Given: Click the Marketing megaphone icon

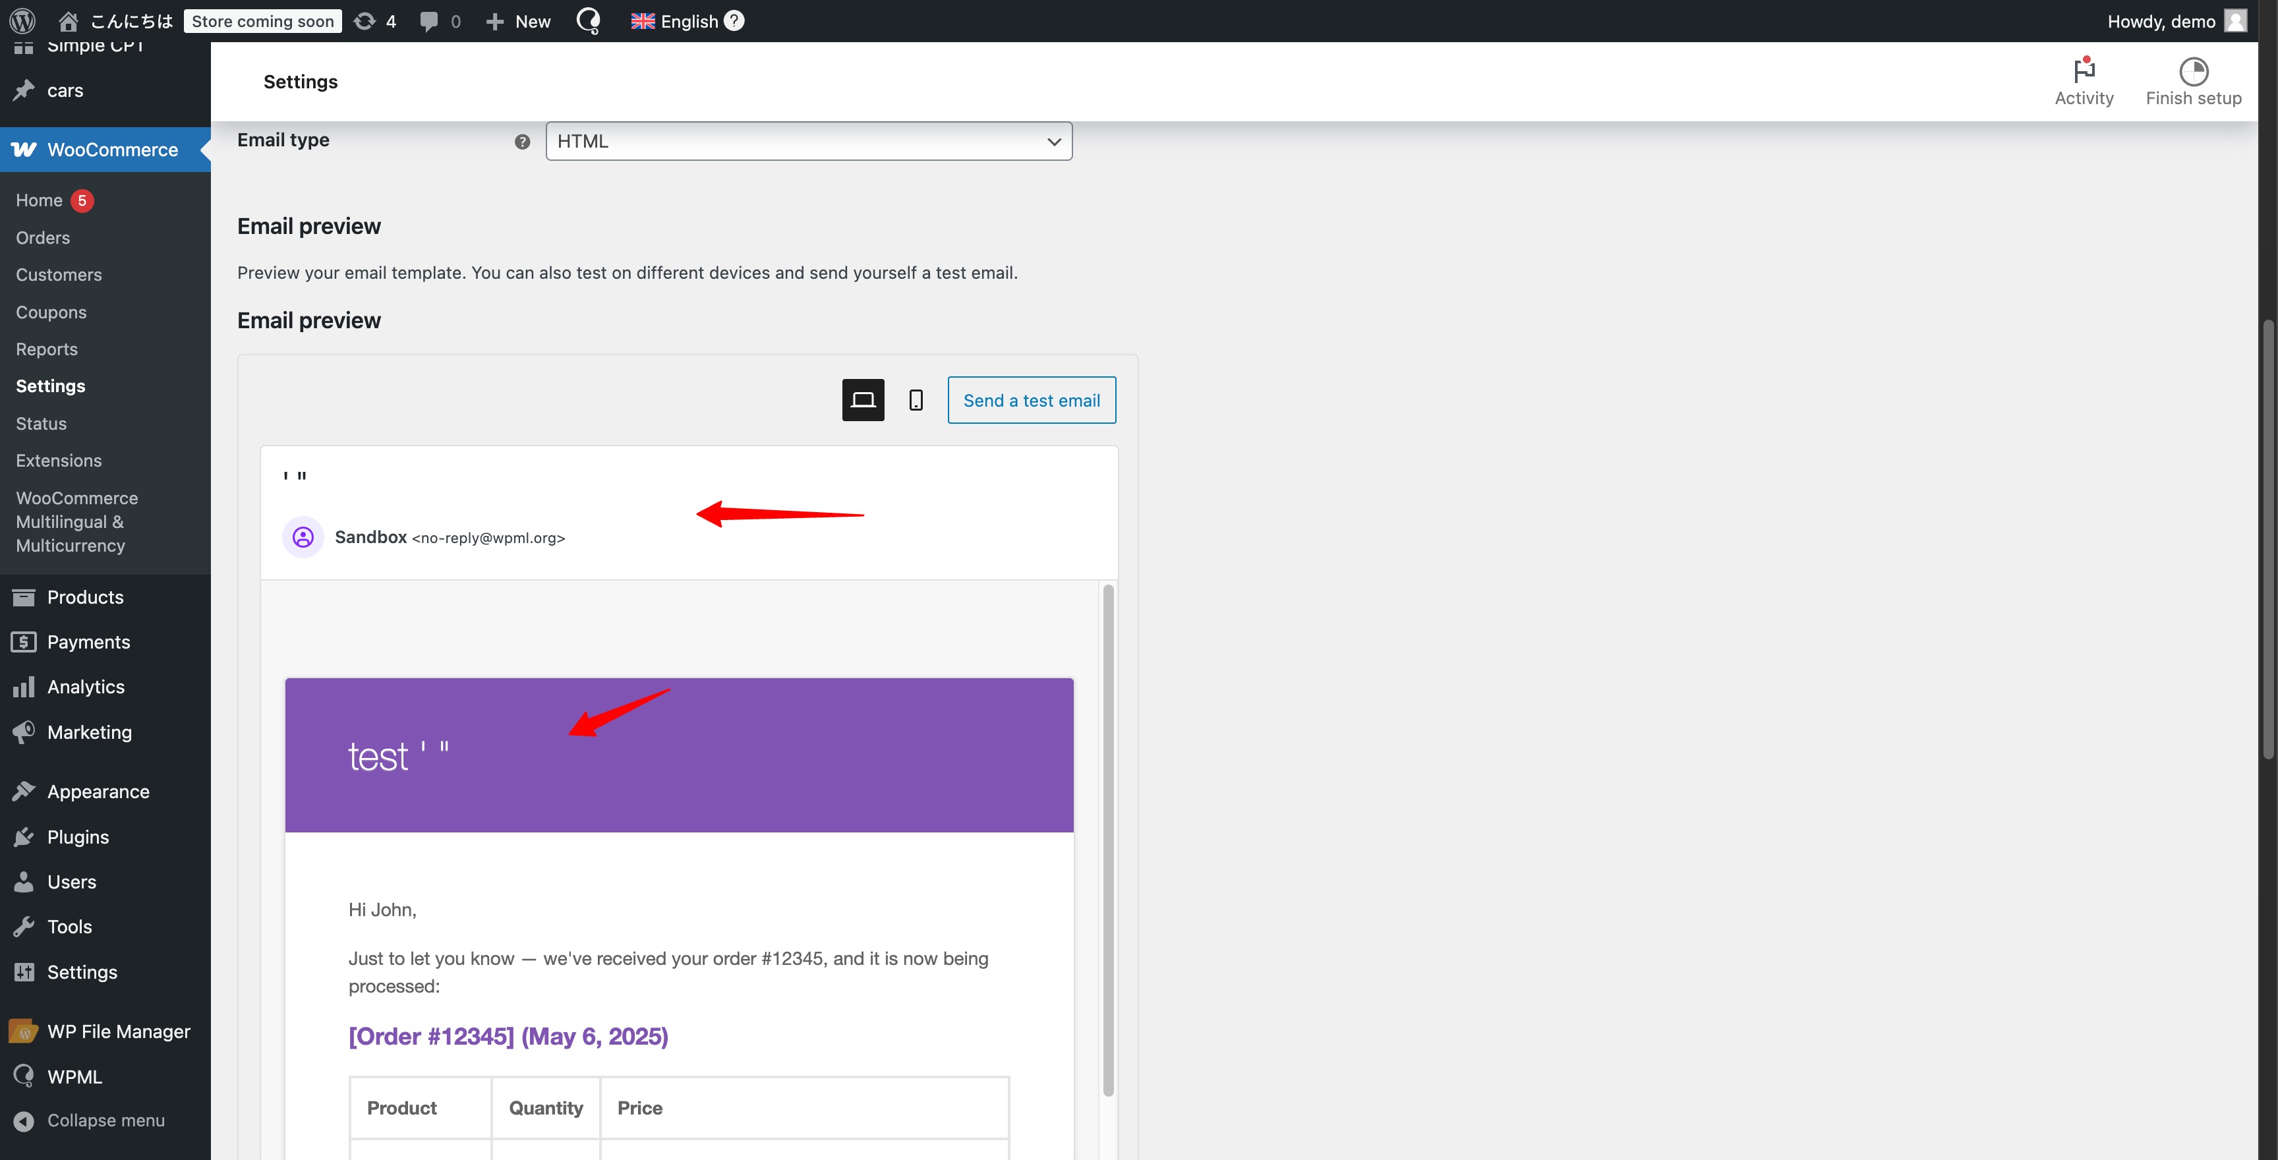Looking at the screenshot, I should (x=24, y=732).
